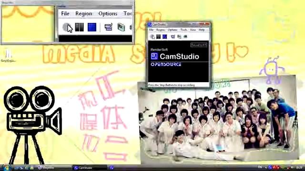Click the CamStudio title bar app icon
305x171 pixels.
150,24
